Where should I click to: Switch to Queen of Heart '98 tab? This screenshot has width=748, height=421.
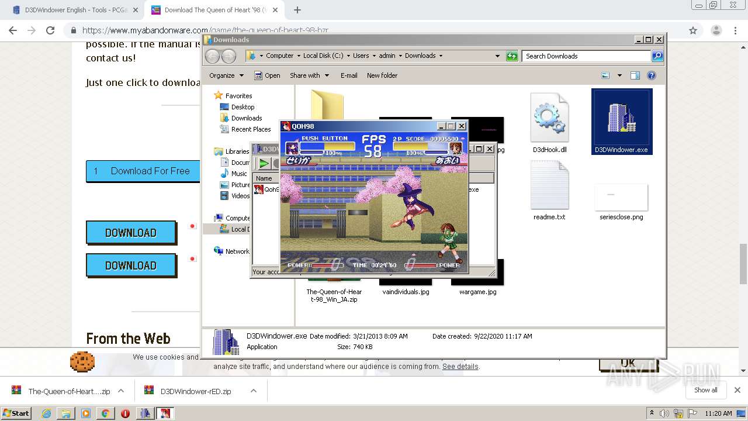[x=214, y=10]
